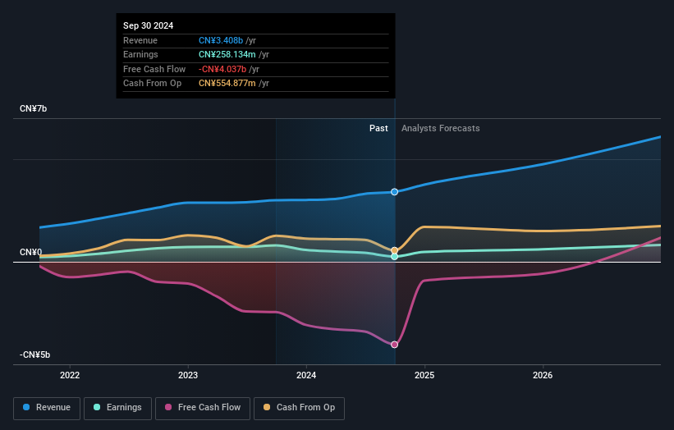Toggle the Cash From Op legend button

tap(299, 408)
